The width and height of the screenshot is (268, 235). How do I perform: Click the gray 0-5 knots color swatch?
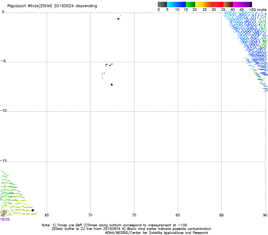pyautogui.click(x=162, y=4)
